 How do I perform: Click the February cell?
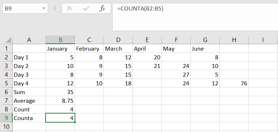tap(89, 48)
